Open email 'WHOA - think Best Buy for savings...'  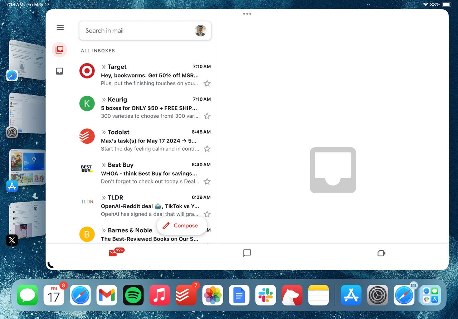(149, 173)
